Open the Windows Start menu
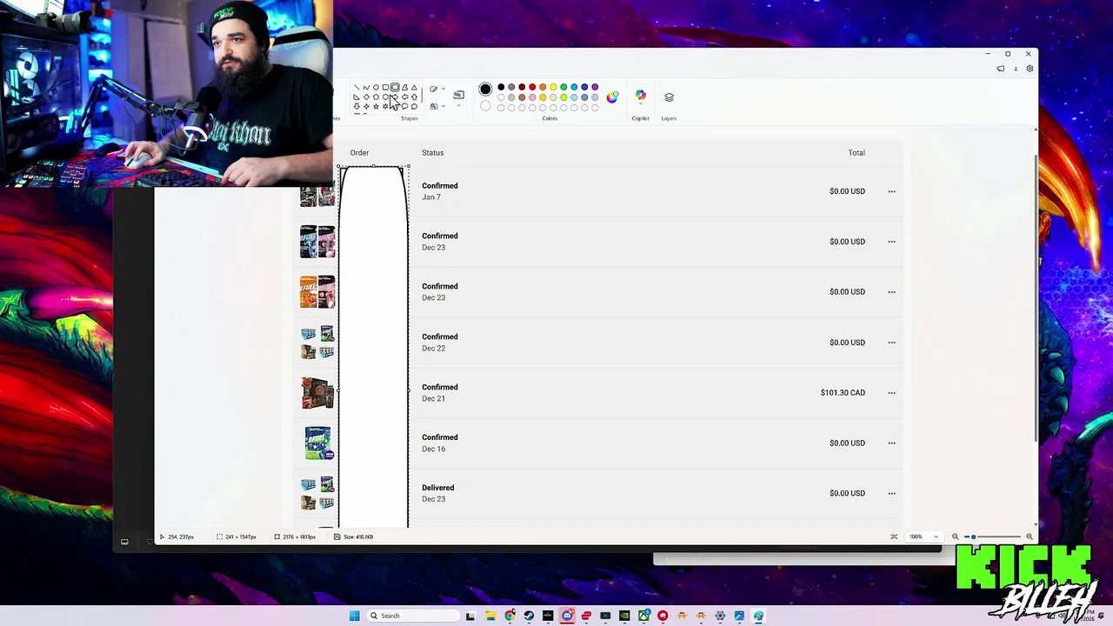 (x=354, y=616)
